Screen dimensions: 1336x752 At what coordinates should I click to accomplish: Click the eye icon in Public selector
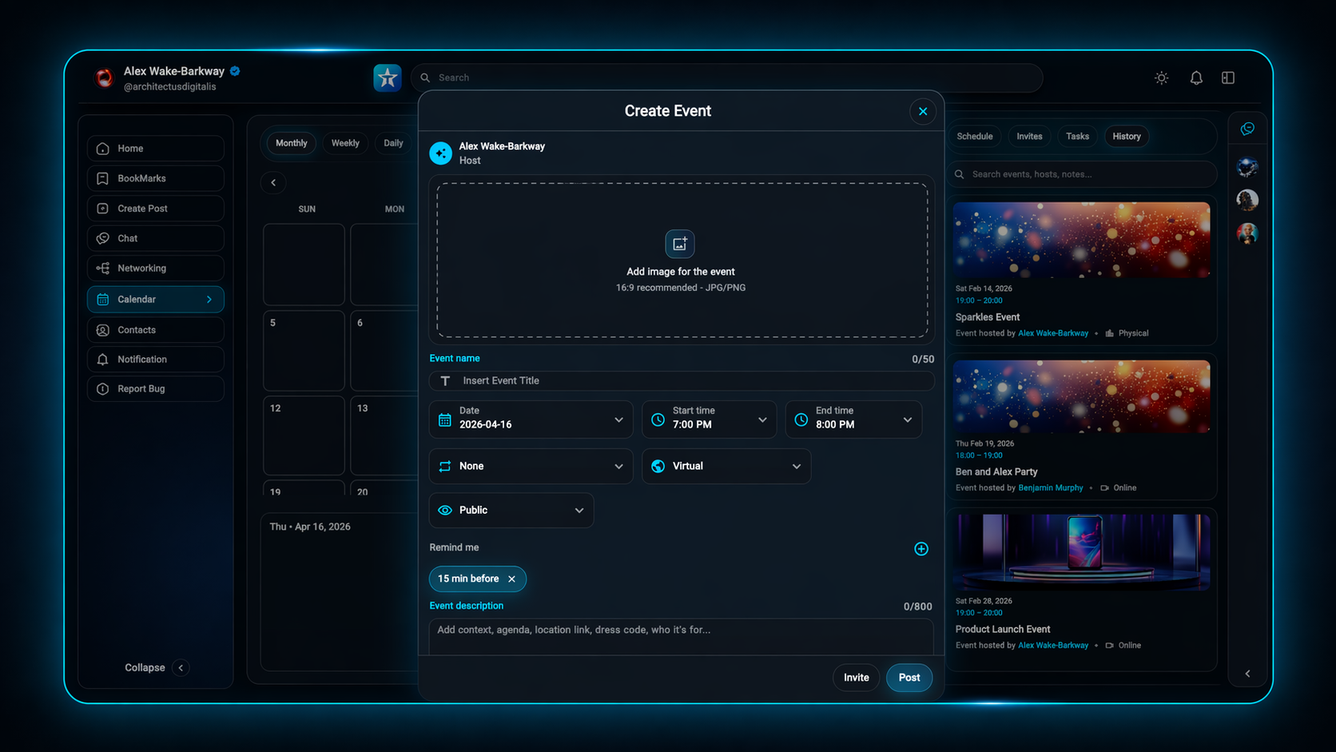pyautogui.click(x=445, y=511)
